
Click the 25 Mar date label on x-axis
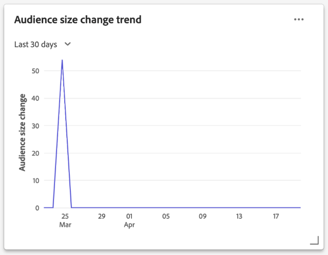pos(65,221)
